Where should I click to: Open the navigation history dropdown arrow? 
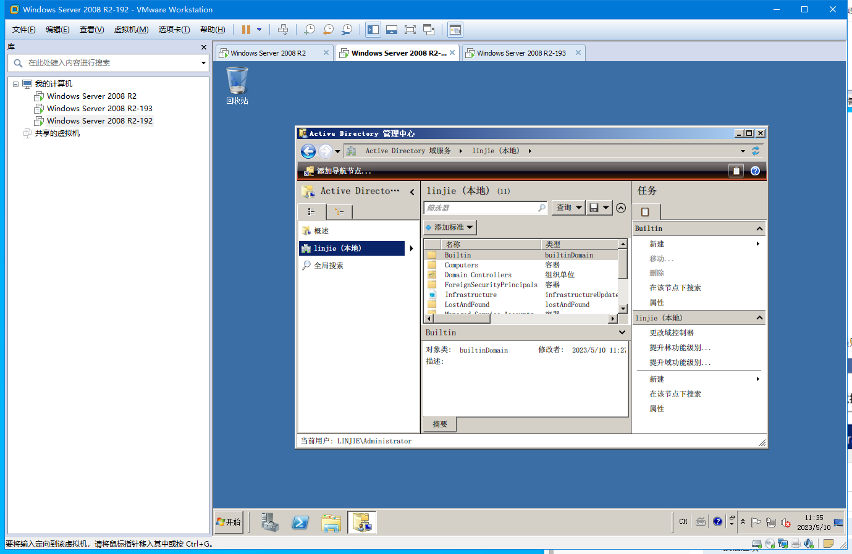338,151
